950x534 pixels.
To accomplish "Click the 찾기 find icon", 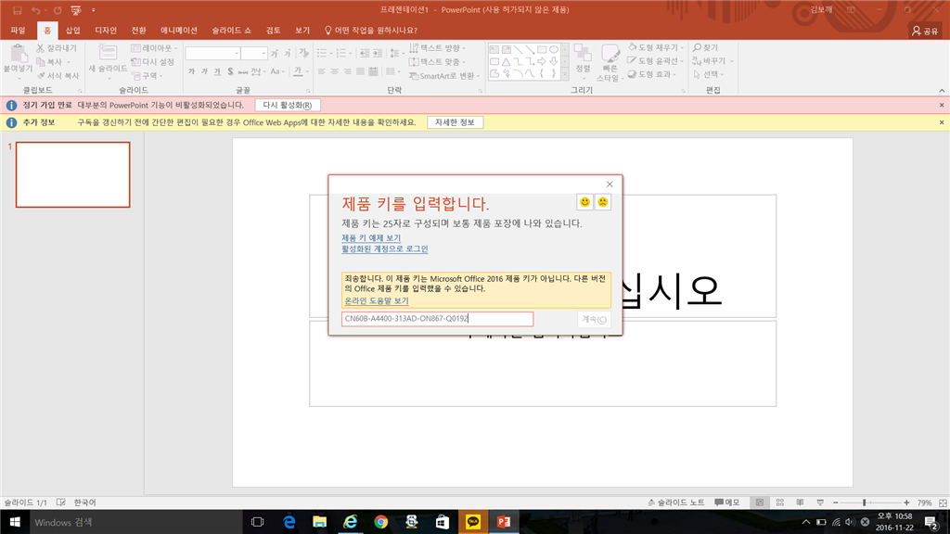I will pyautogui.click(x=705, y=47).
